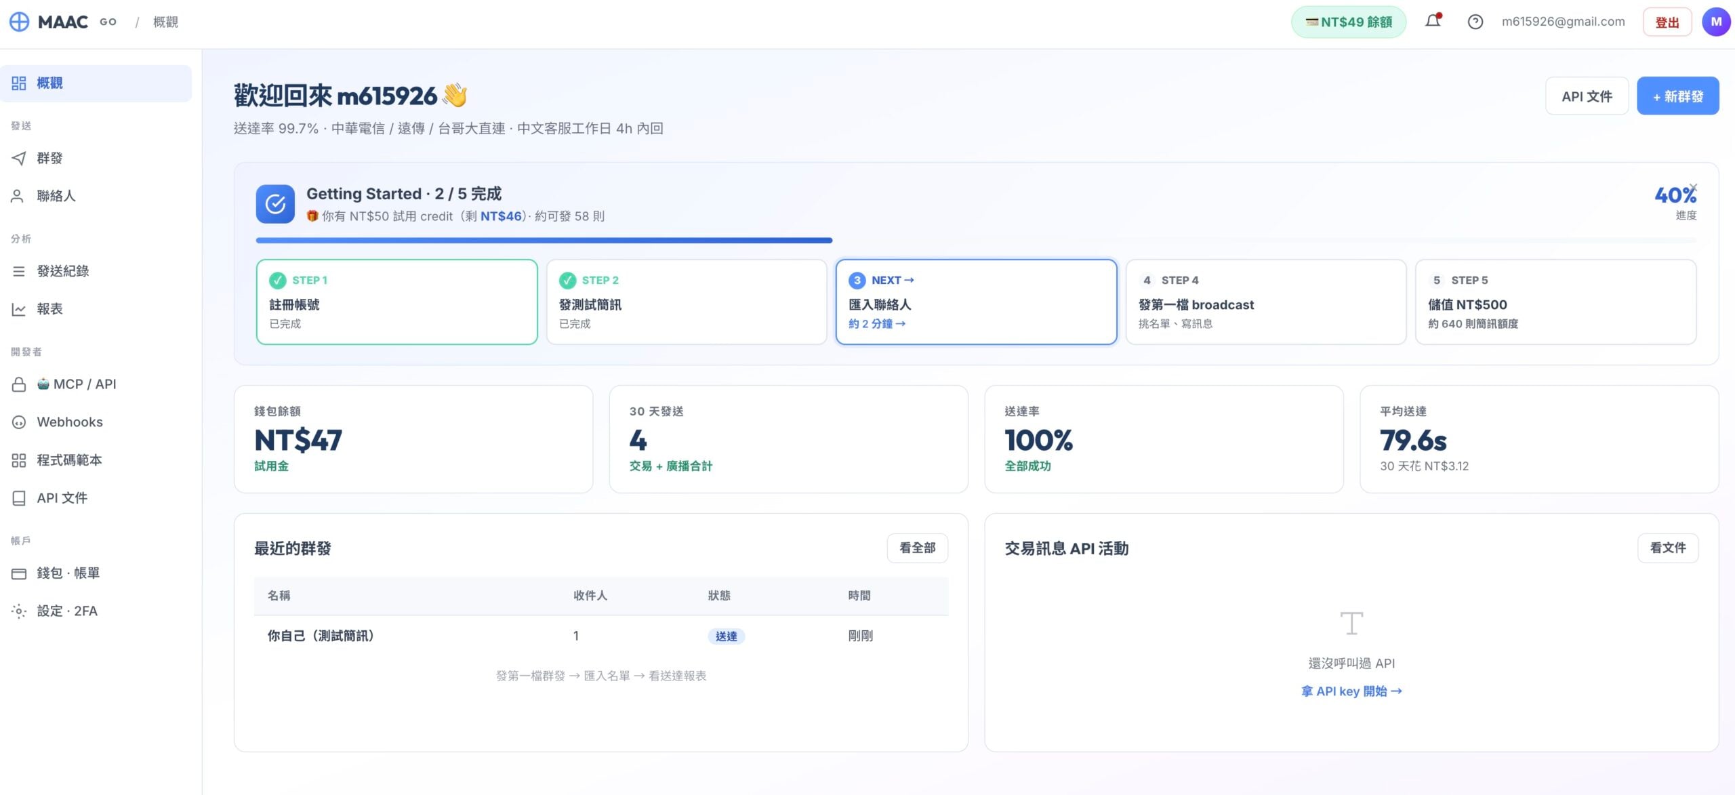Select 報表 in the sidebar
Image resolution: width=1735 pixels, height=795 pixels.
96,309
